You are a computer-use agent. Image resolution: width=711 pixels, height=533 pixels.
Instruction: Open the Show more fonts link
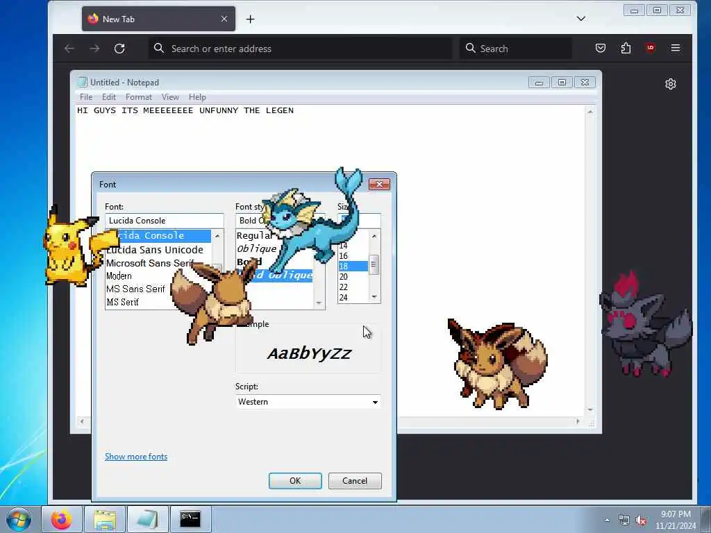click(136, 457)
